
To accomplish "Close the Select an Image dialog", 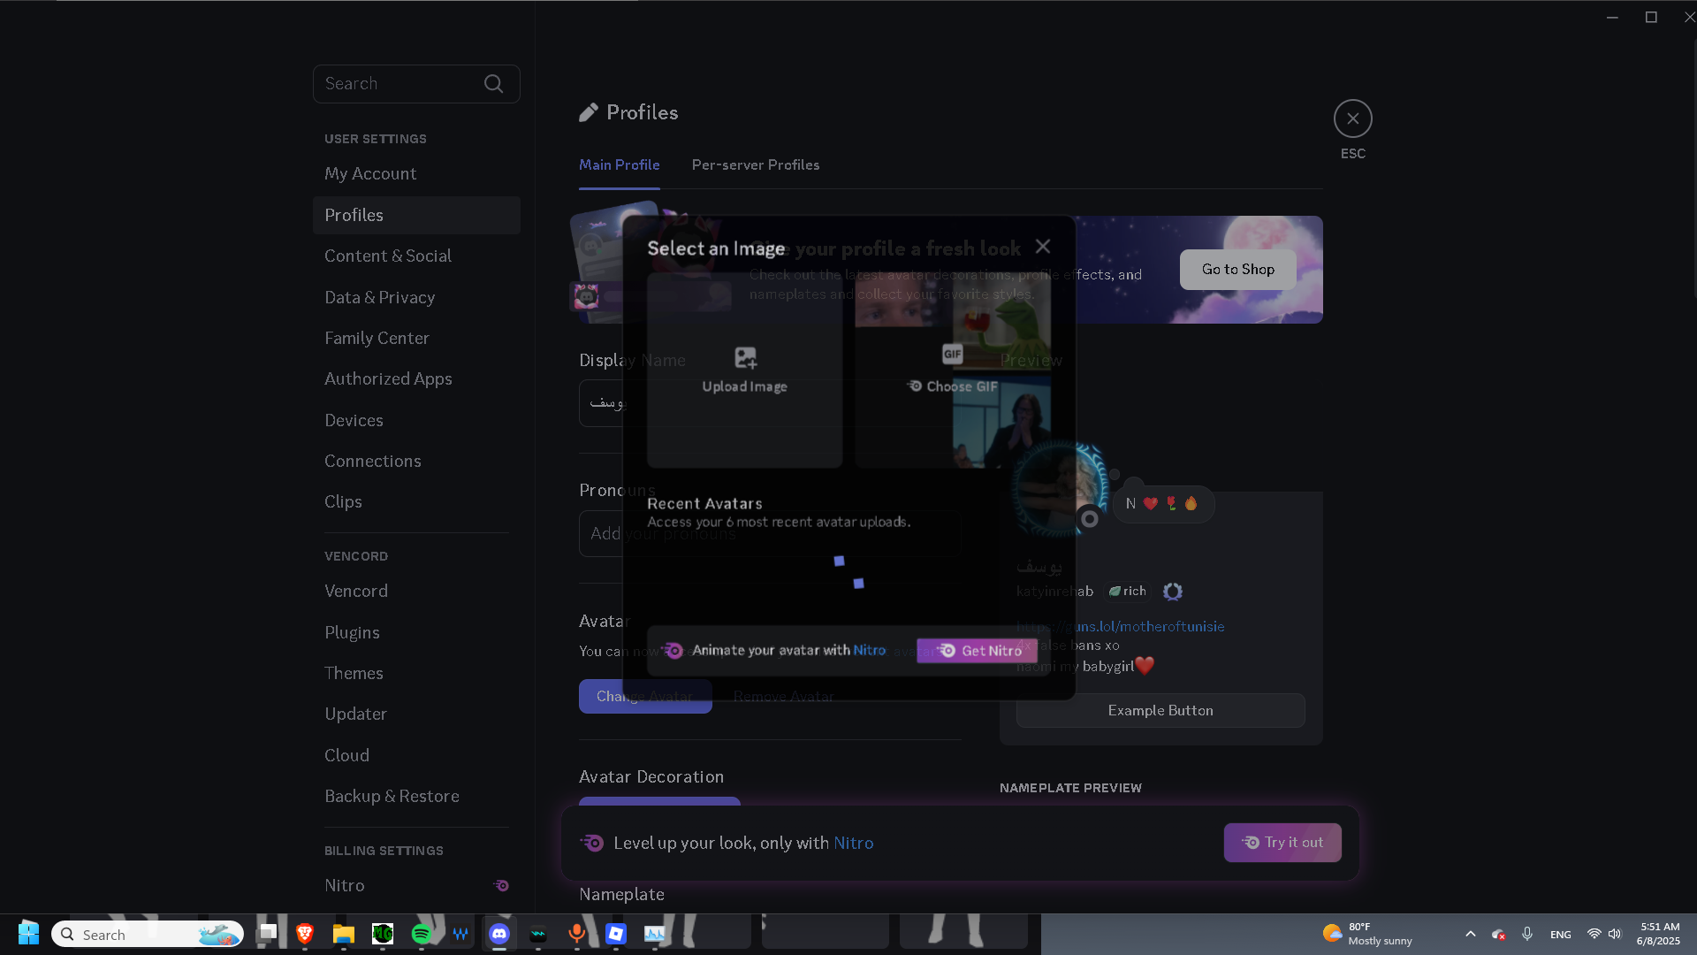I will point(1043,247).
